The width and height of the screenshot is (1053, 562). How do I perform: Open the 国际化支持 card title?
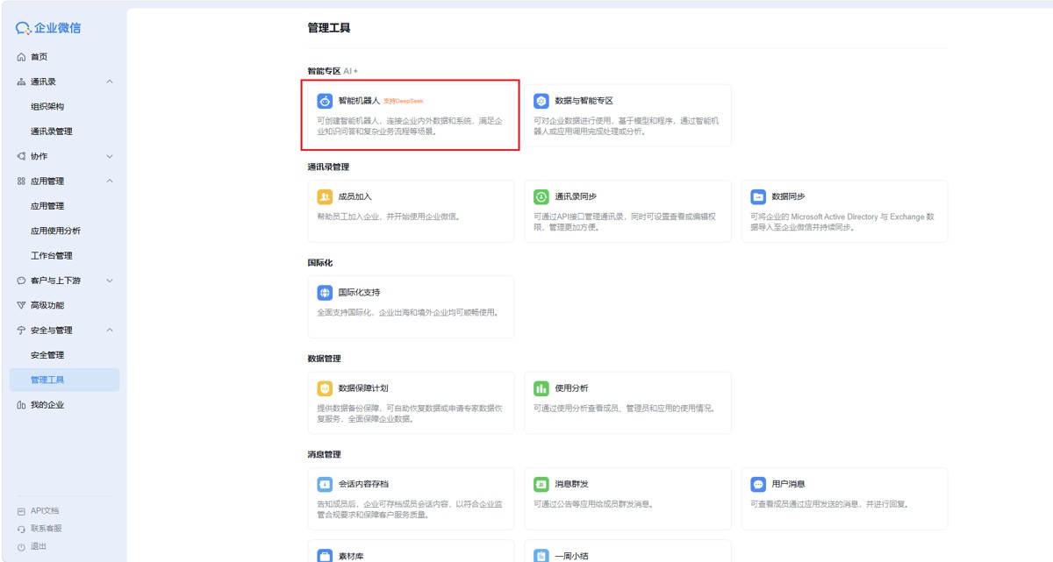click(359, 293)
